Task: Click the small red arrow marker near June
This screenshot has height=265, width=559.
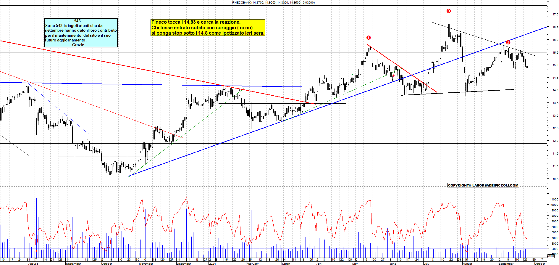Action: pyautogui.click(x=394, y=76)
